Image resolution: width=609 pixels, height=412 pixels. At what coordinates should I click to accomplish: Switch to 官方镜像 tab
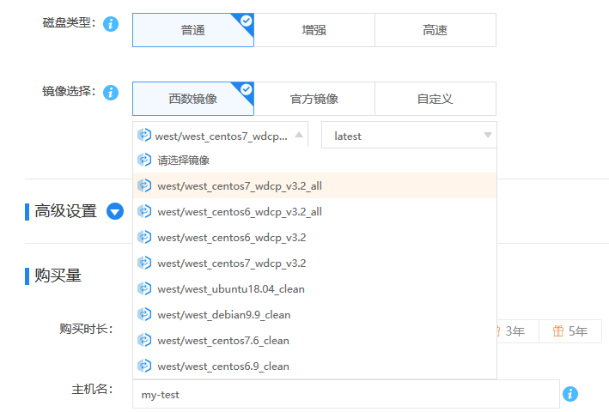tap(314, 99)
